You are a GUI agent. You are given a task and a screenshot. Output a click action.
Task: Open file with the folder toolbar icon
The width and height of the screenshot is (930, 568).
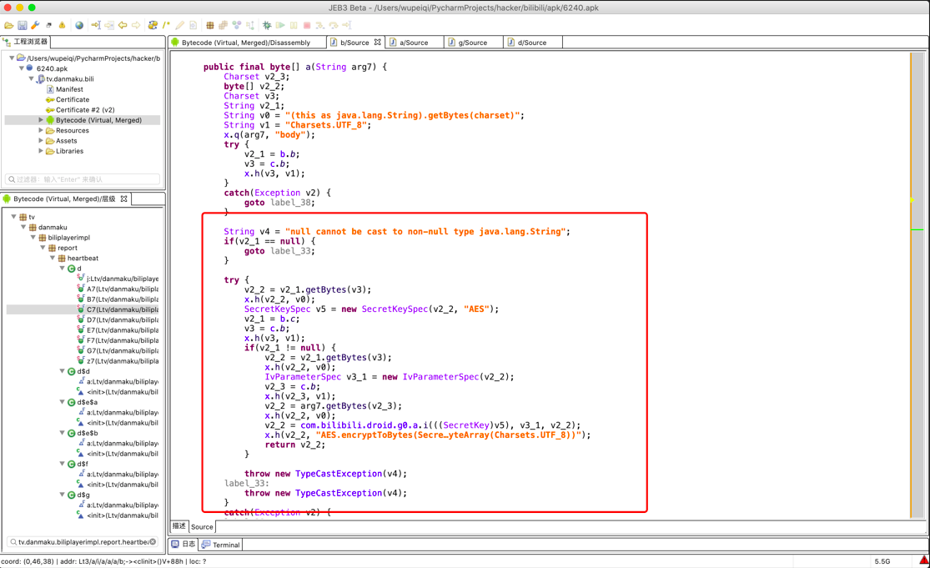pos(9,26)
